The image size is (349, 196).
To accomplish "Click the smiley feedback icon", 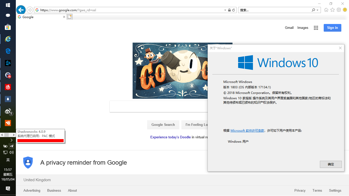I will (345, 10).
